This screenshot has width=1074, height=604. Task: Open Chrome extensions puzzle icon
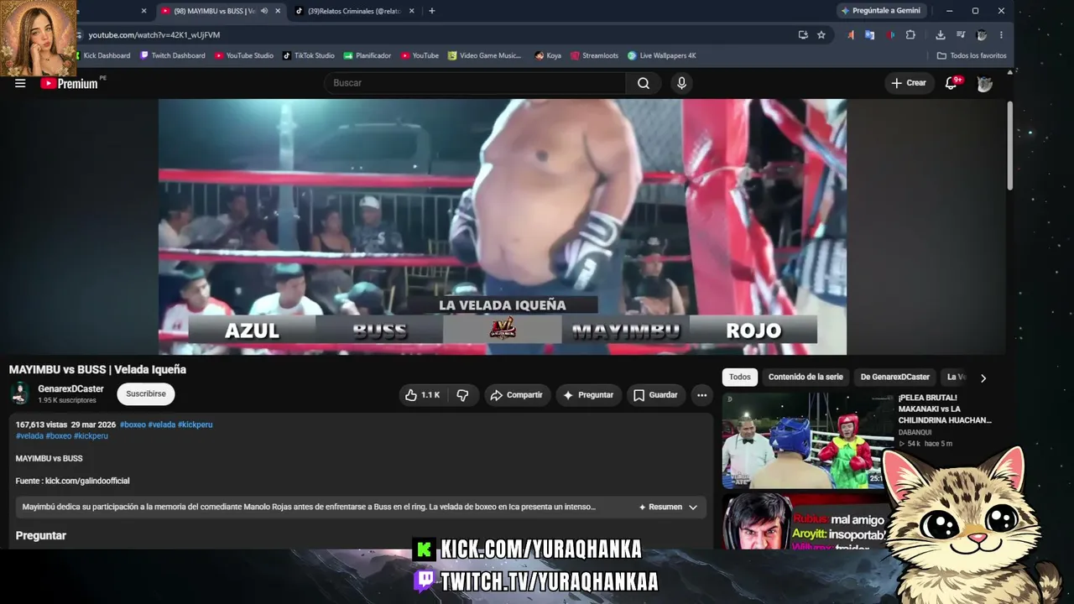pos(910,34)
